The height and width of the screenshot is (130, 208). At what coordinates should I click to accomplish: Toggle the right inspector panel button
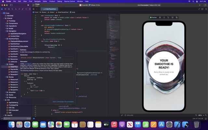pos(204,6)
